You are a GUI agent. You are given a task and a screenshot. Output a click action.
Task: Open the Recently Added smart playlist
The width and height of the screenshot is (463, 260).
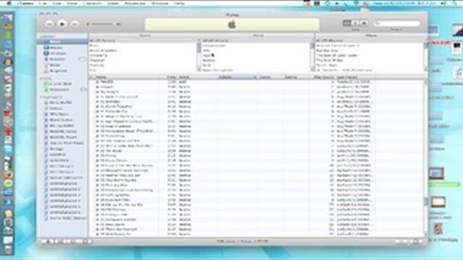[x=62, y=131]
